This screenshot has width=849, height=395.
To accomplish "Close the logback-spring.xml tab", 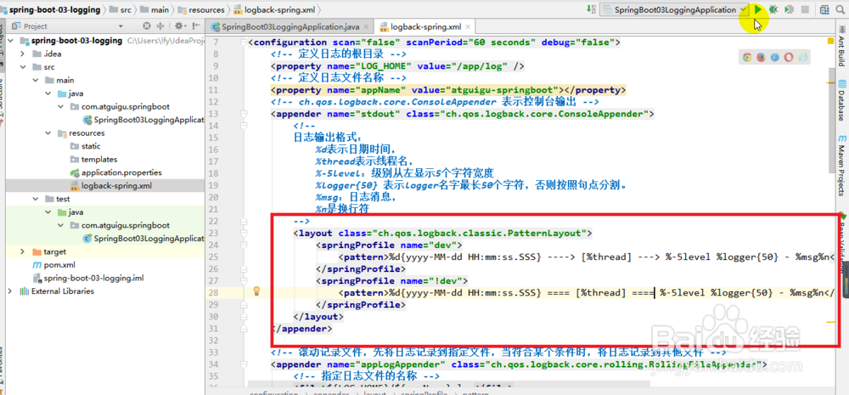I will [x=467, y=26].
